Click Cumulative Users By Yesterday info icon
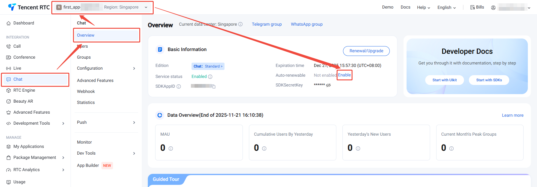 [x=264, y=148]
